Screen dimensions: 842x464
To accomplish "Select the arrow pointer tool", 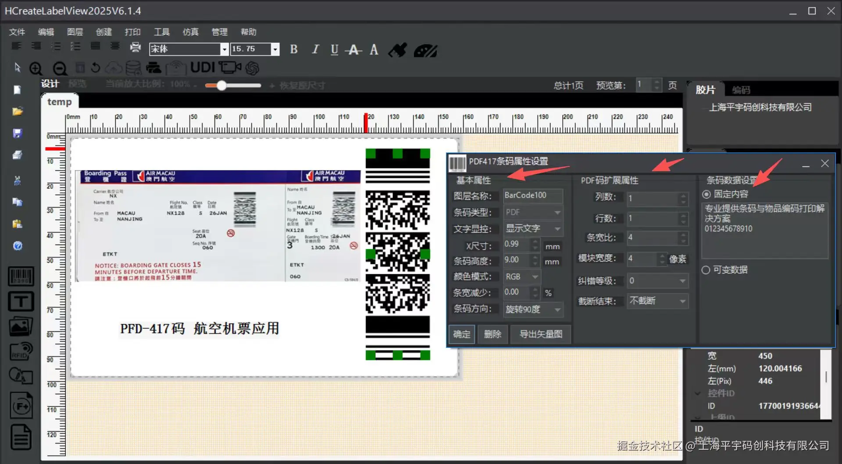I will [x=18, y=67].
